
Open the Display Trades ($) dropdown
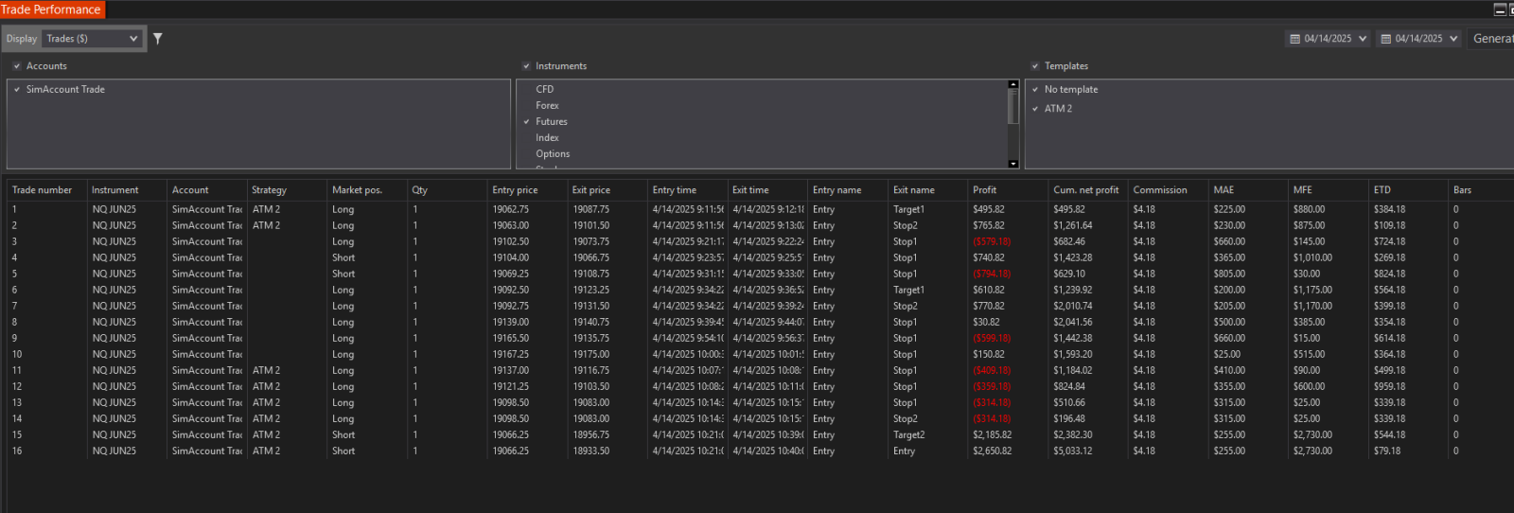[93, 39]
